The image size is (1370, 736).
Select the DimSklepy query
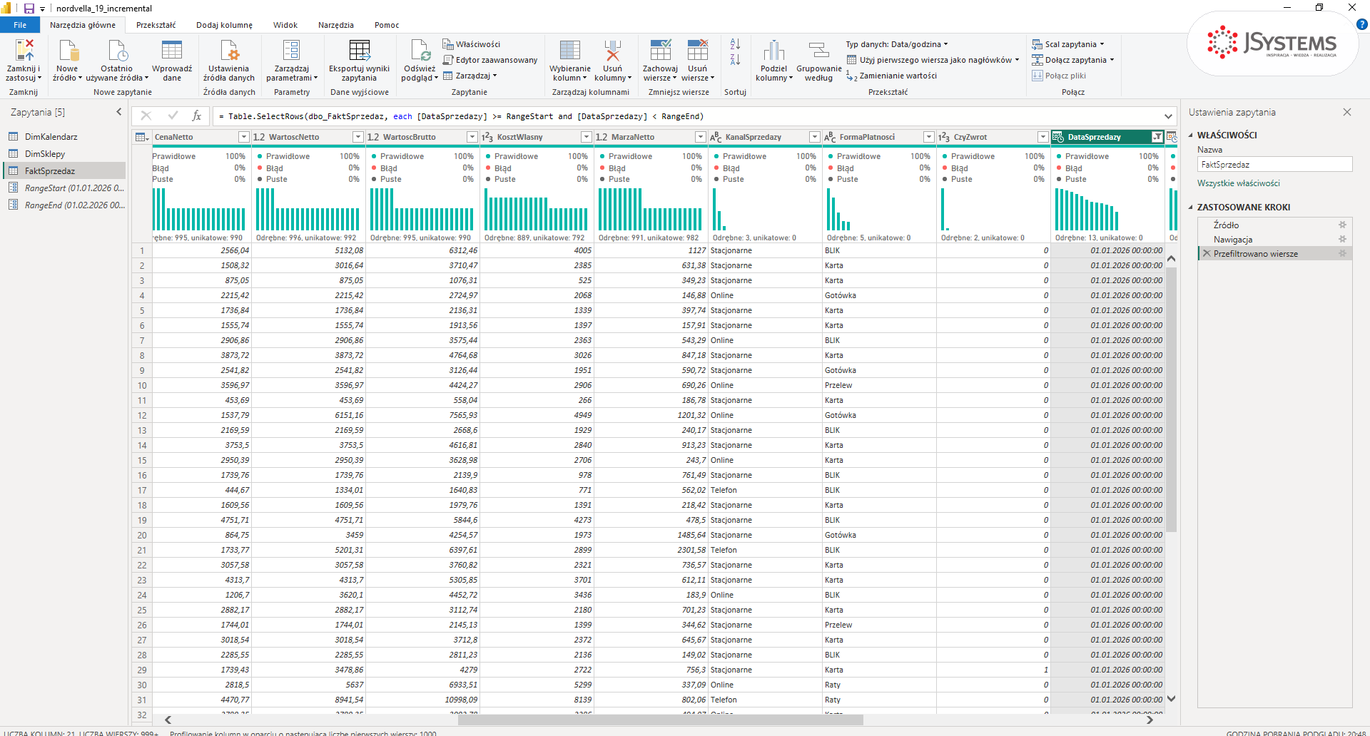coord(64,153)
